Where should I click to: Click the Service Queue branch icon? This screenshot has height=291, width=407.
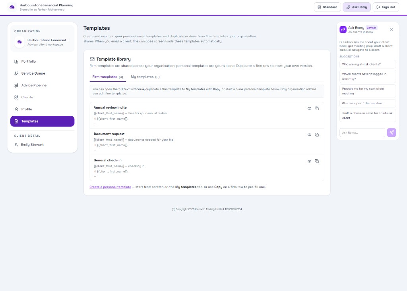click(16, 73)
